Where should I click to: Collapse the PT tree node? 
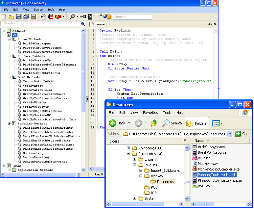(4, 35)
